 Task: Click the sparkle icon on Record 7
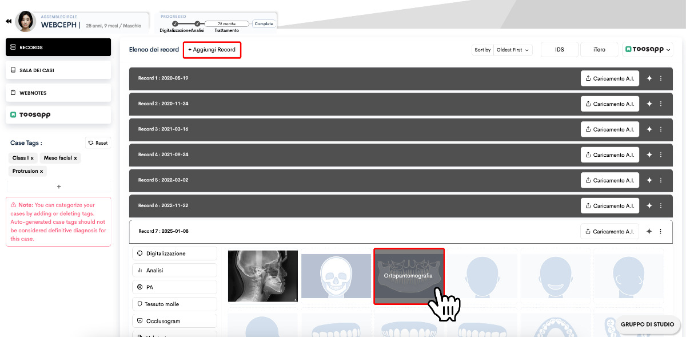coord(649,232)
